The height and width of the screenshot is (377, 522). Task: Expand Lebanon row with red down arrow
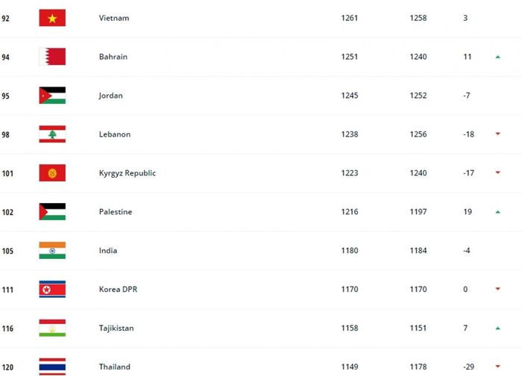click(497, 134)
